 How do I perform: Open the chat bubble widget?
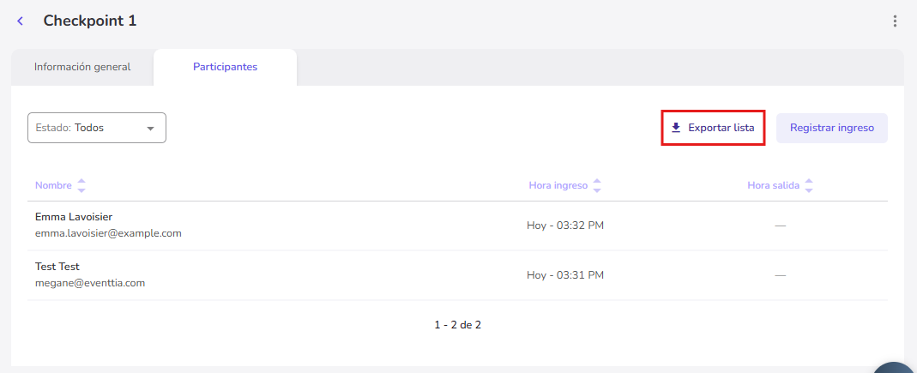pyautogui.click(x=896, y=367)
